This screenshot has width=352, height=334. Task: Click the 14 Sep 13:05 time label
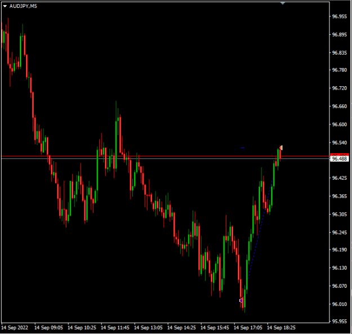click(148, 328)
